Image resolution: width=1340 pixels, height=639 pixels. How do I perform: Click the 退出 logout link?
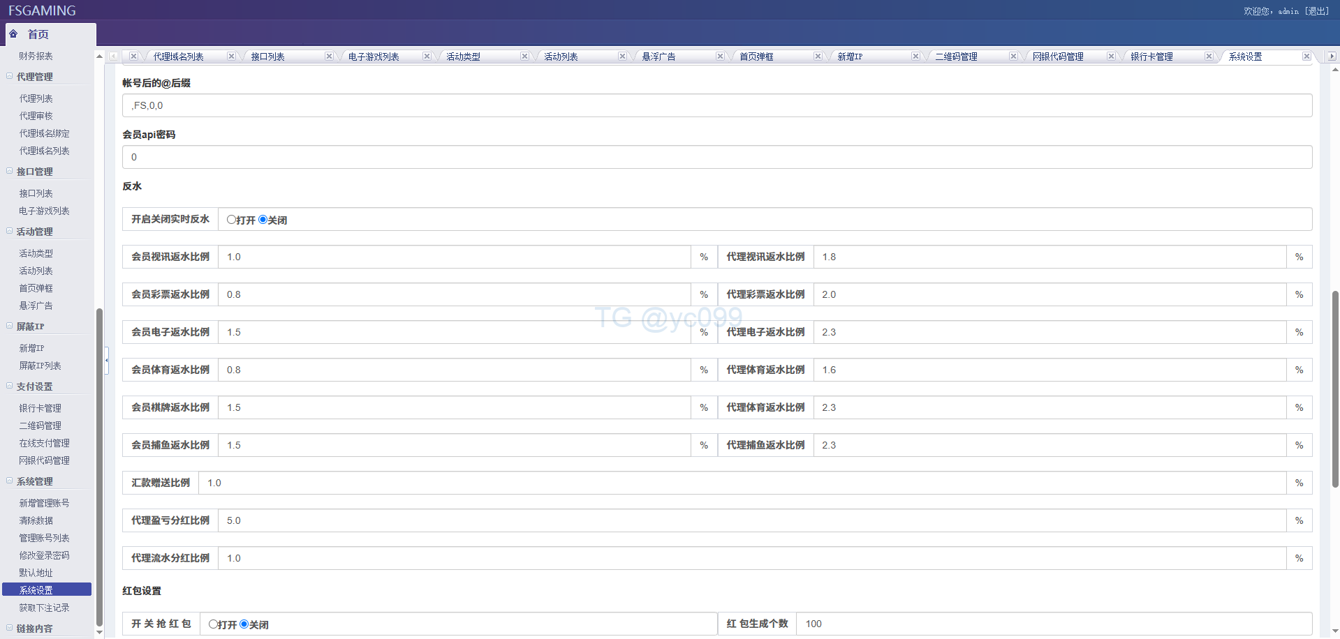tap(1317, 11)
